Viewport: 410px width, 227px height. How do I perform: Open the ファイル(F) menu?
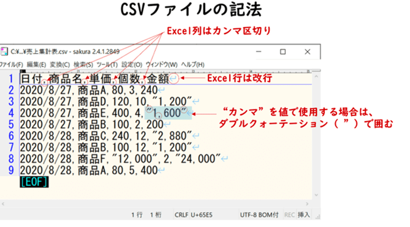pyautogui.click(x=11, y=65)
